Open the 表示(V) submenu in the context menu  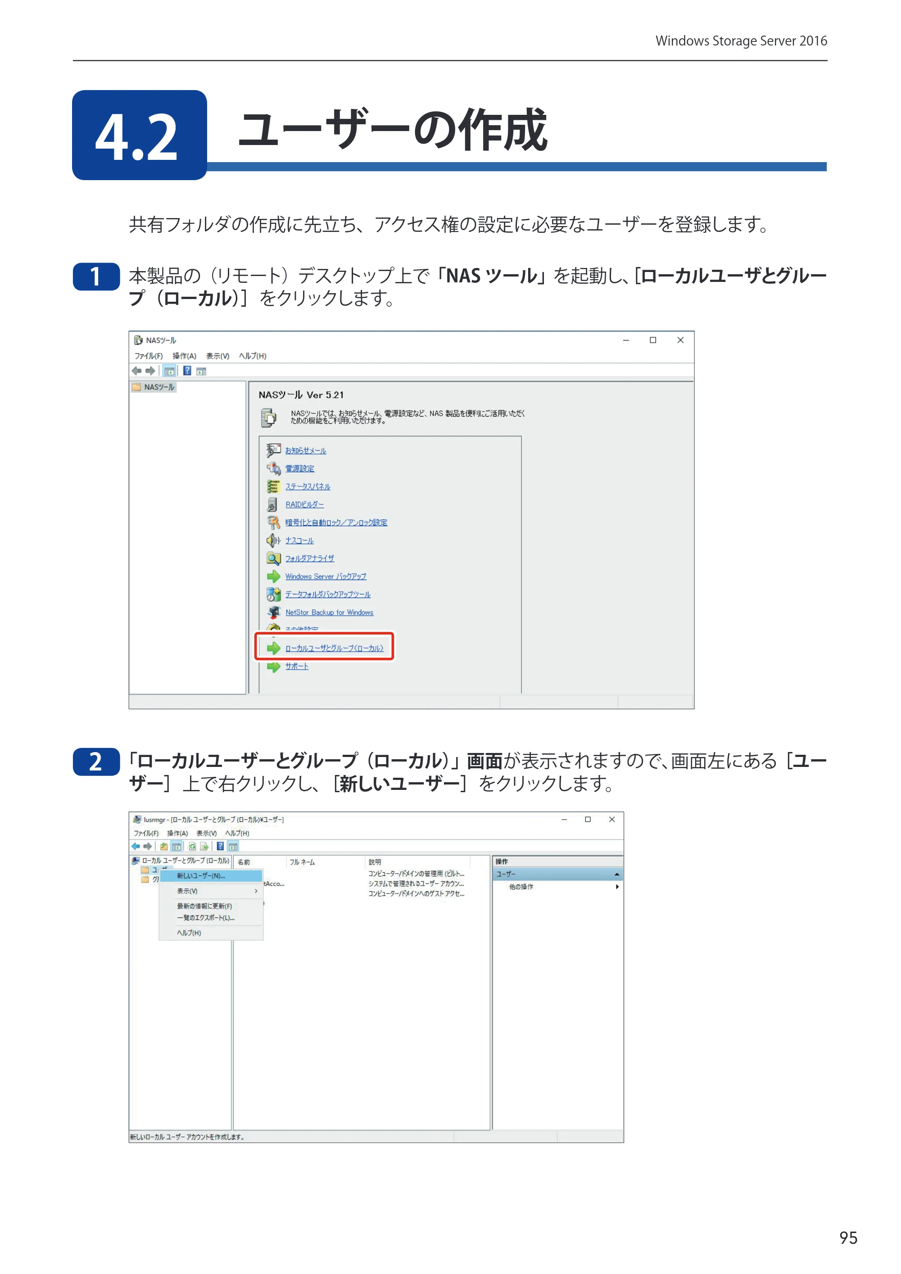pyautogui.click(x=211, y=891)
